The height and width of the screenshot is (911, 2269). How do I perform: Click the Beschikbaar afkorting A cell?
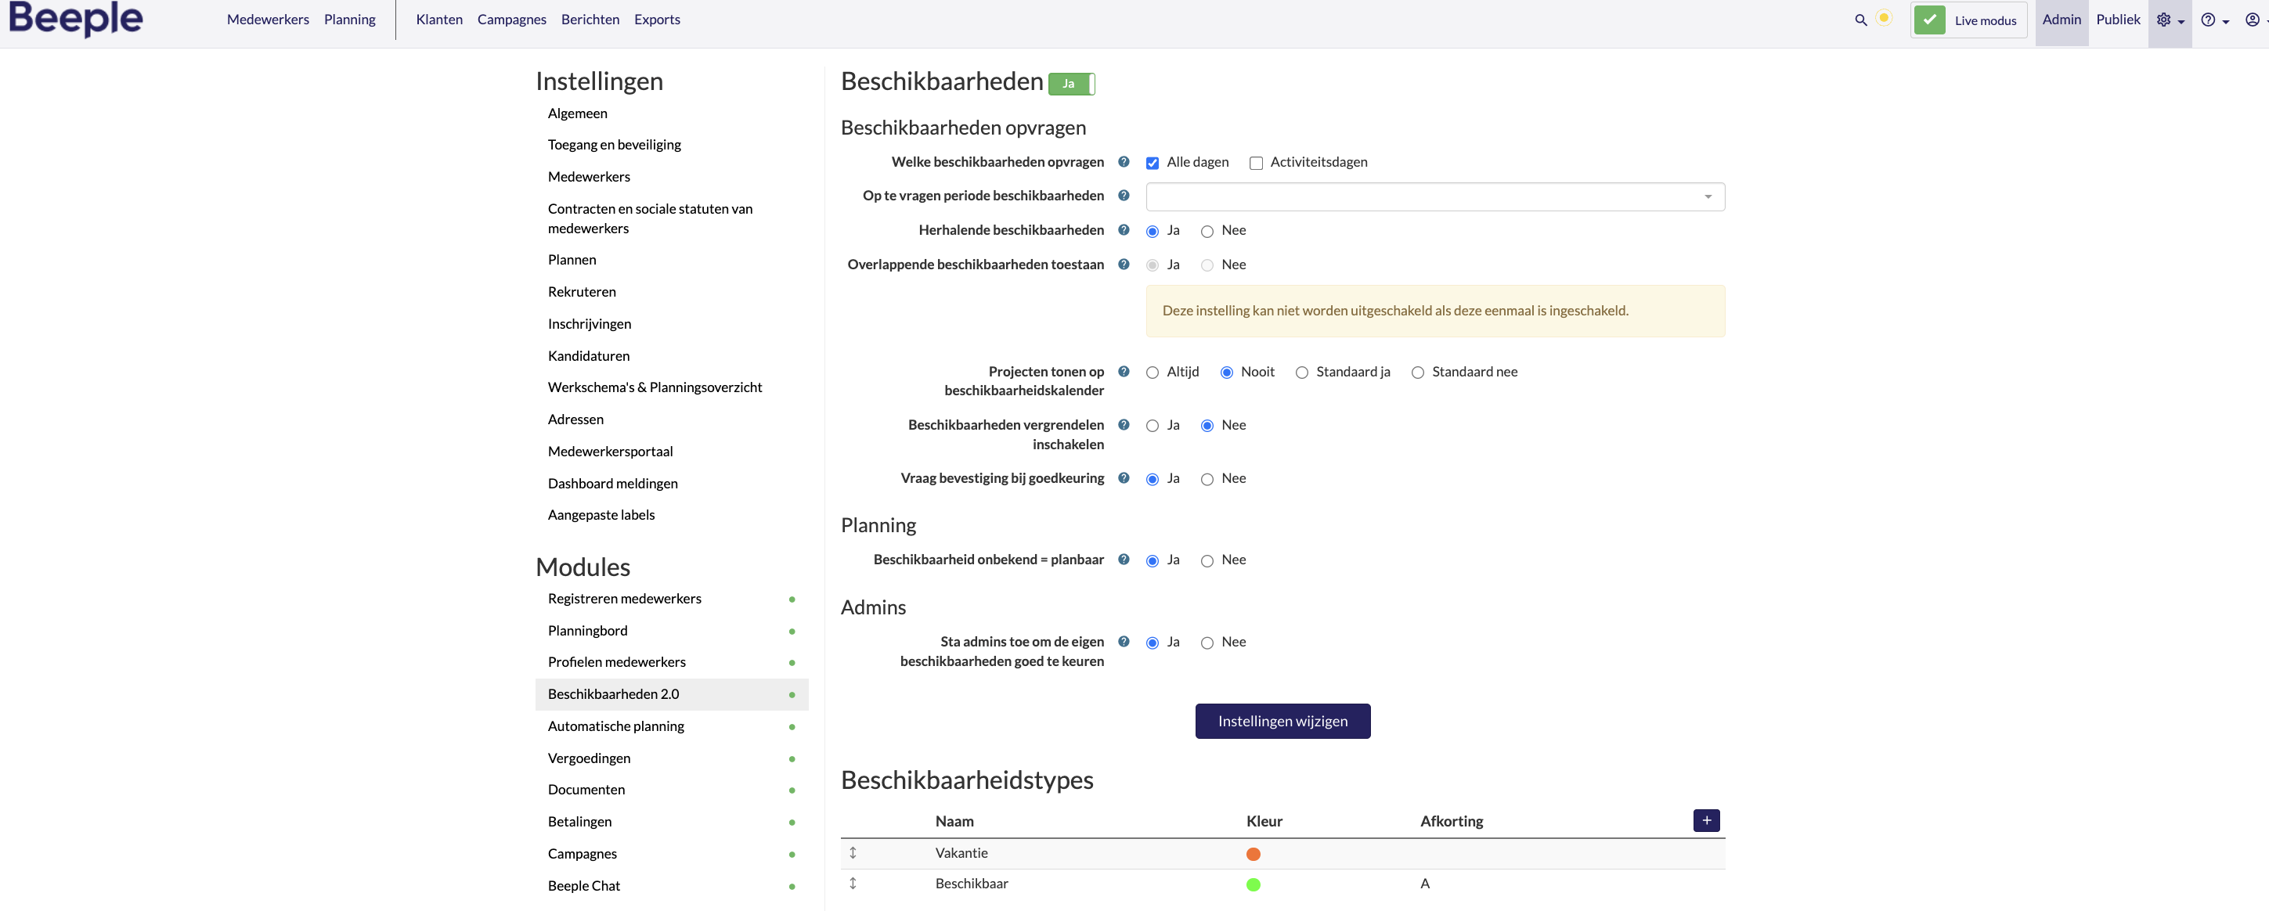[1425, 883]
